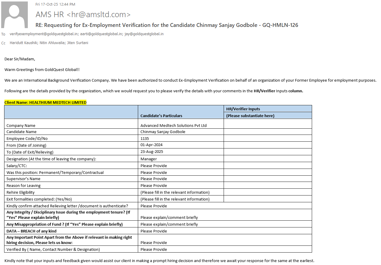Click the Salary/CTC: row label

click(17, 166)
